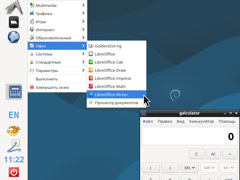Click the blue LibreOffice Writer icon
240x180 pixels.
click(x=91, y=94)
